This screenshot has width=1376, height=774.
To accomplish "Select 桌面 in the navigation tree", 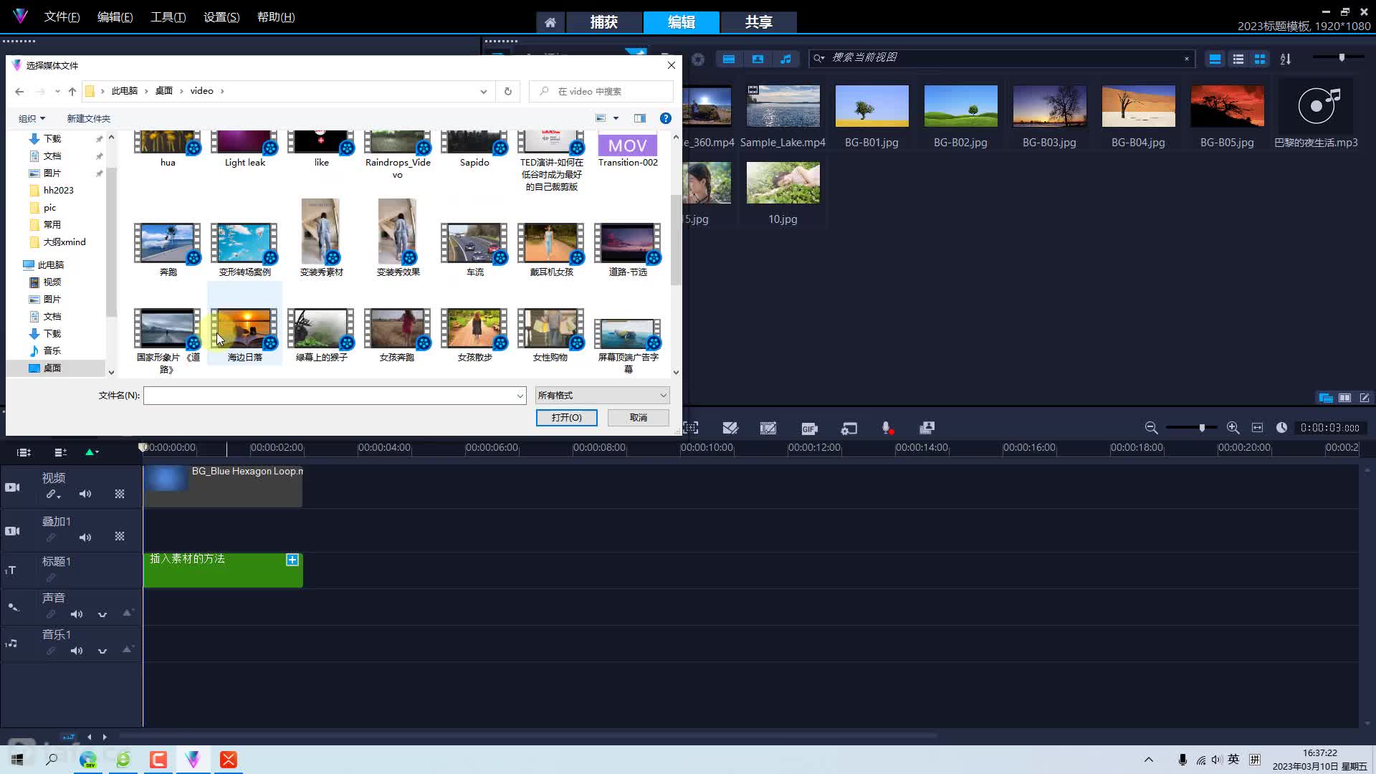I will [52, 368].
